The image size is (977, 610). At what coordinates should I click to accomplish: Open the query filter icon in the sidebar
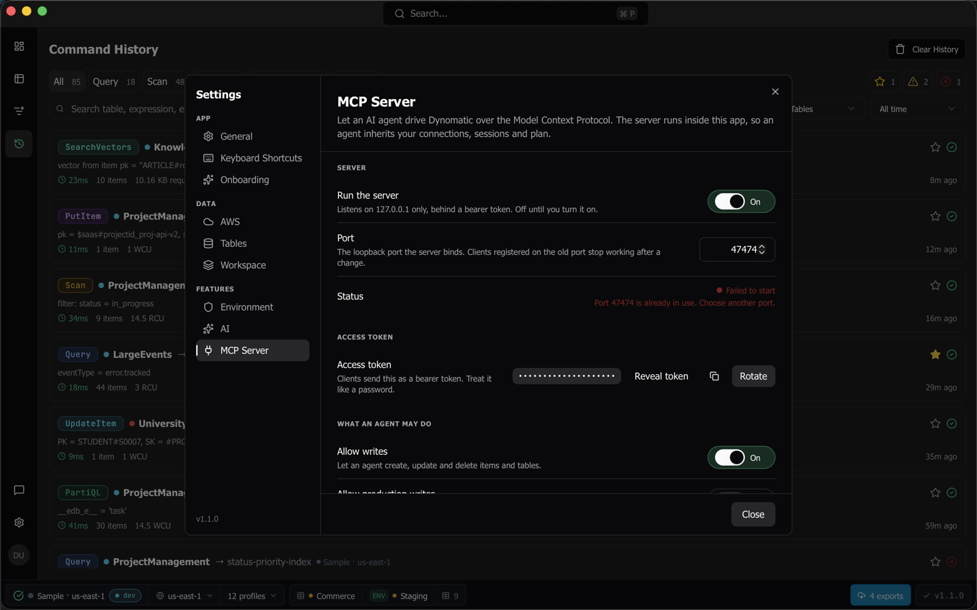[19, 111]
